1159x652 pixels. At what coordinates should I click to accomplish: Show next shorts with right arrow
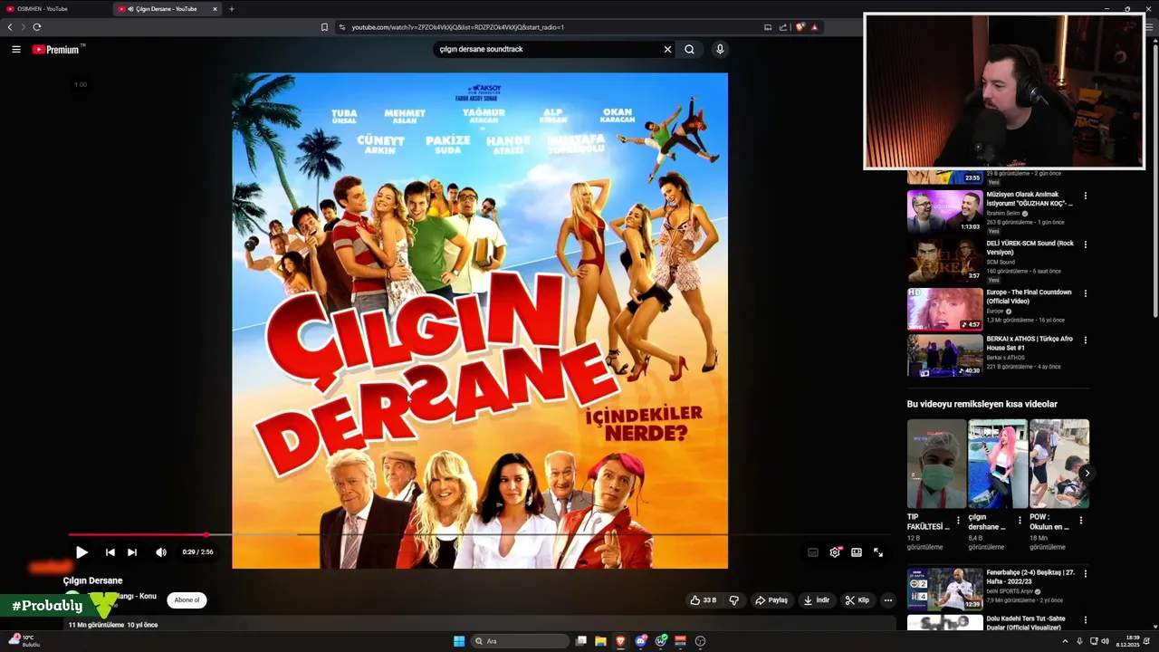pos(1086,473)
